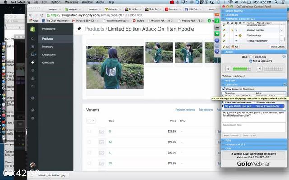Click the speaker icon in the Audio pane
Image resolution: width=289 pixels, height=180 pixels.
click(260, 69)
